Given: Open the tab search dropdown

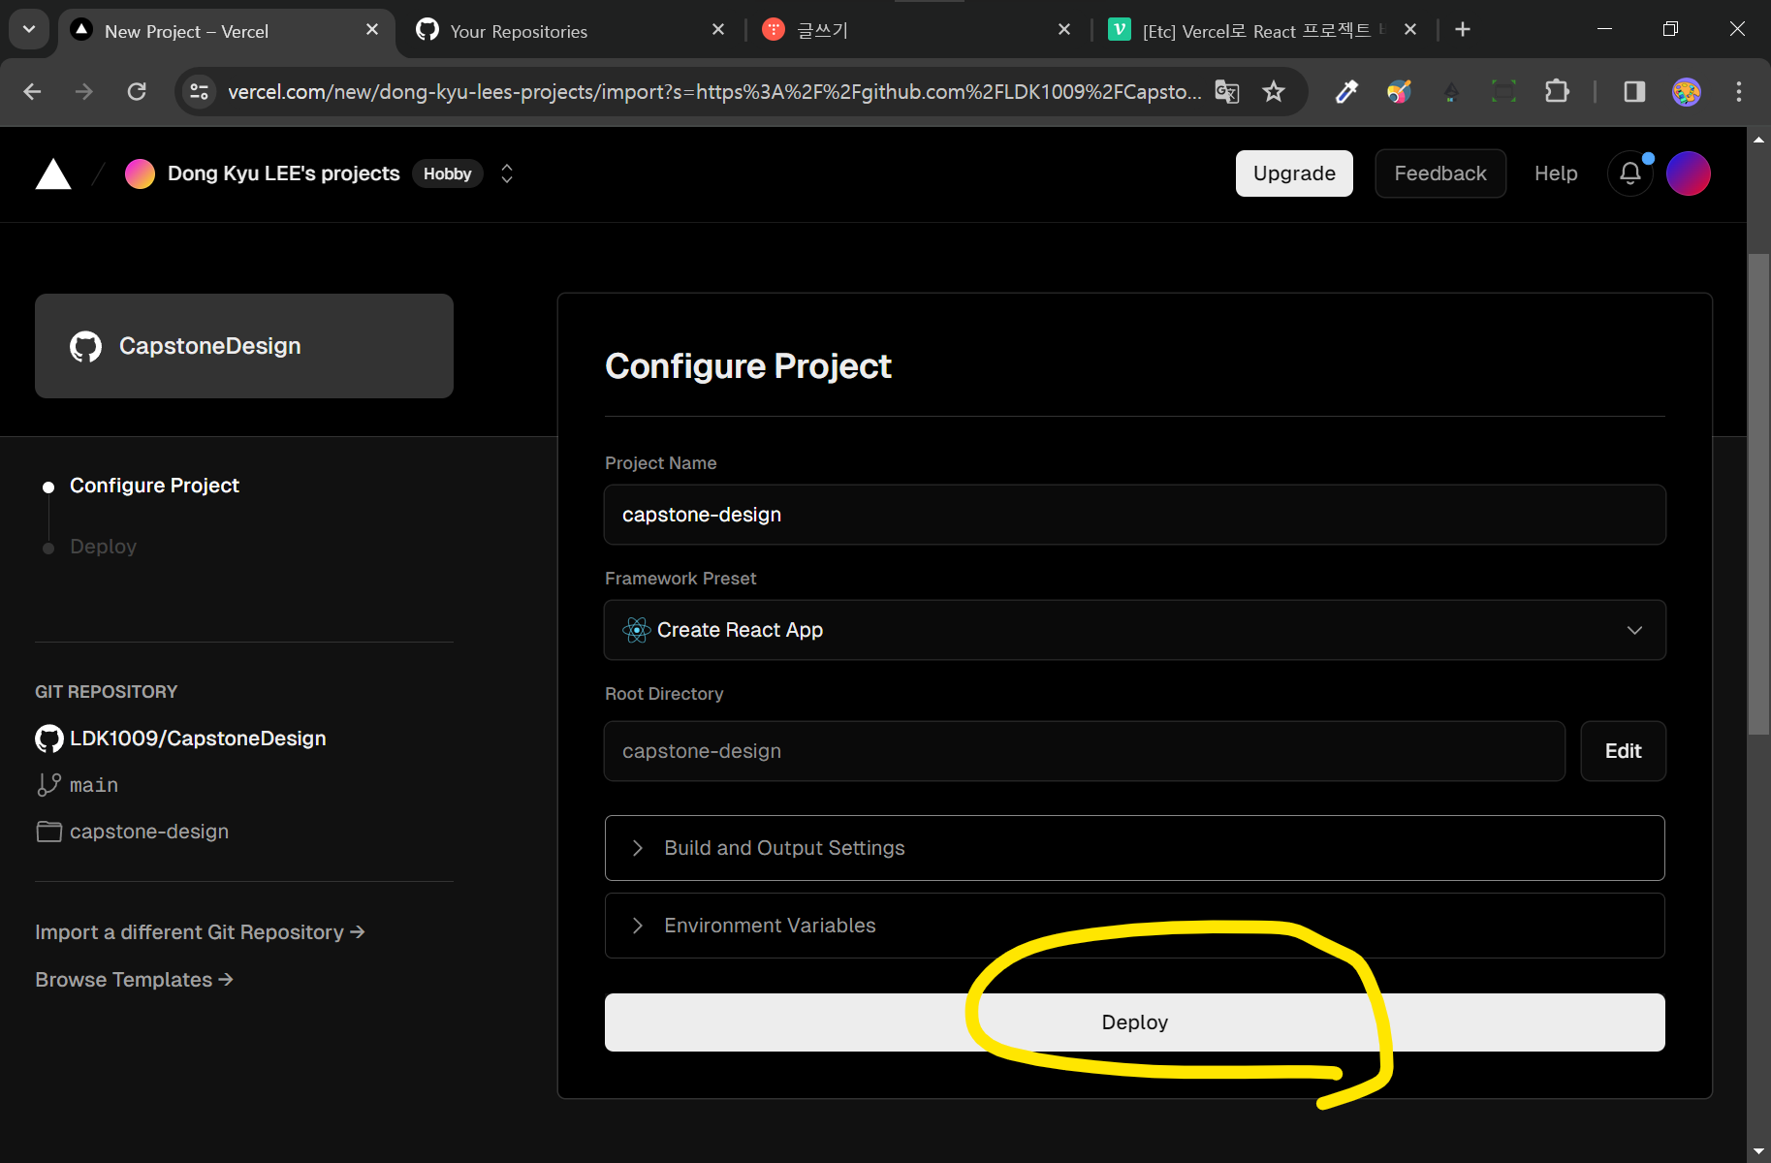Looking at the screenshot, I should pyautogui.click(x=29, y=30).
